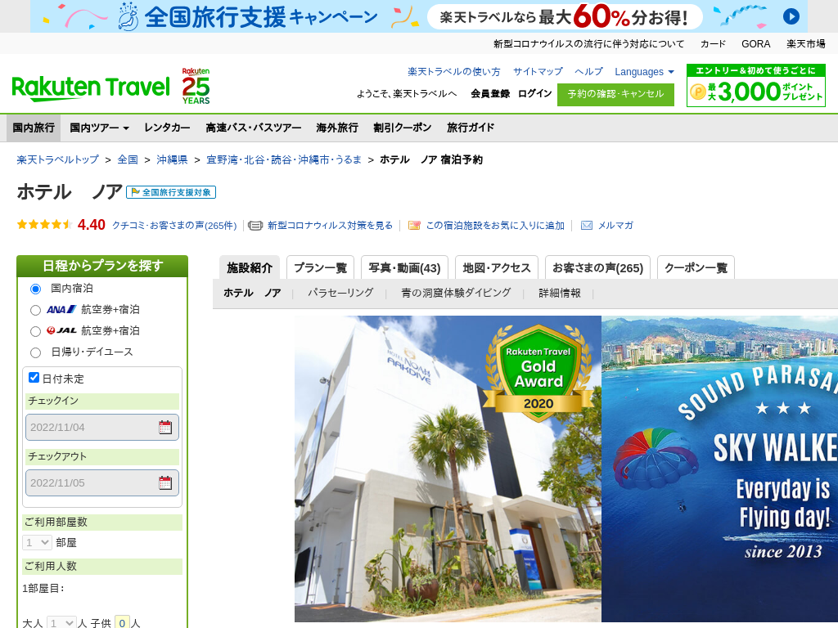Click the 3,000 point entry banner

(755, 85)
